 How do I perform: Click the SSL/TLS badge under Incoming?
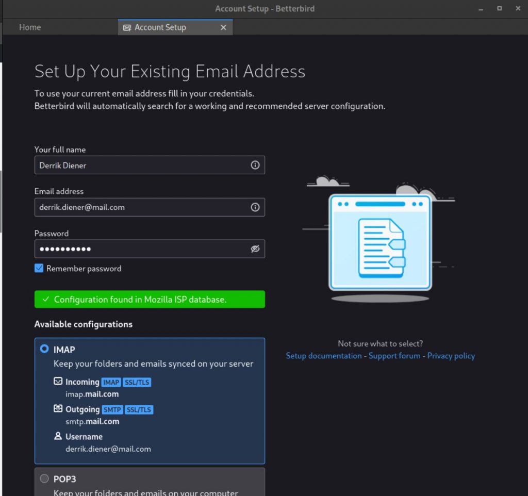pyautogui.click(x=137, y=382)
